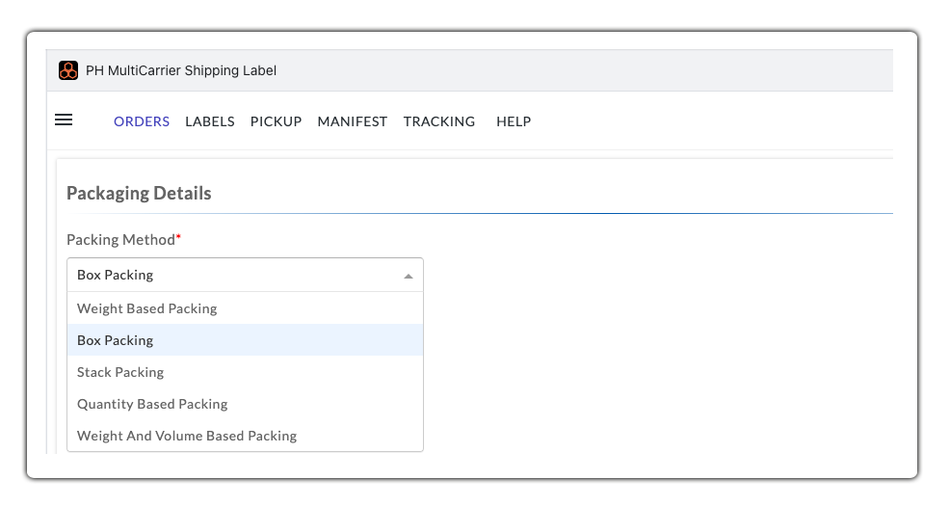
Task: Select Weight And Volume Based Packing
Action: pos(245,436)
